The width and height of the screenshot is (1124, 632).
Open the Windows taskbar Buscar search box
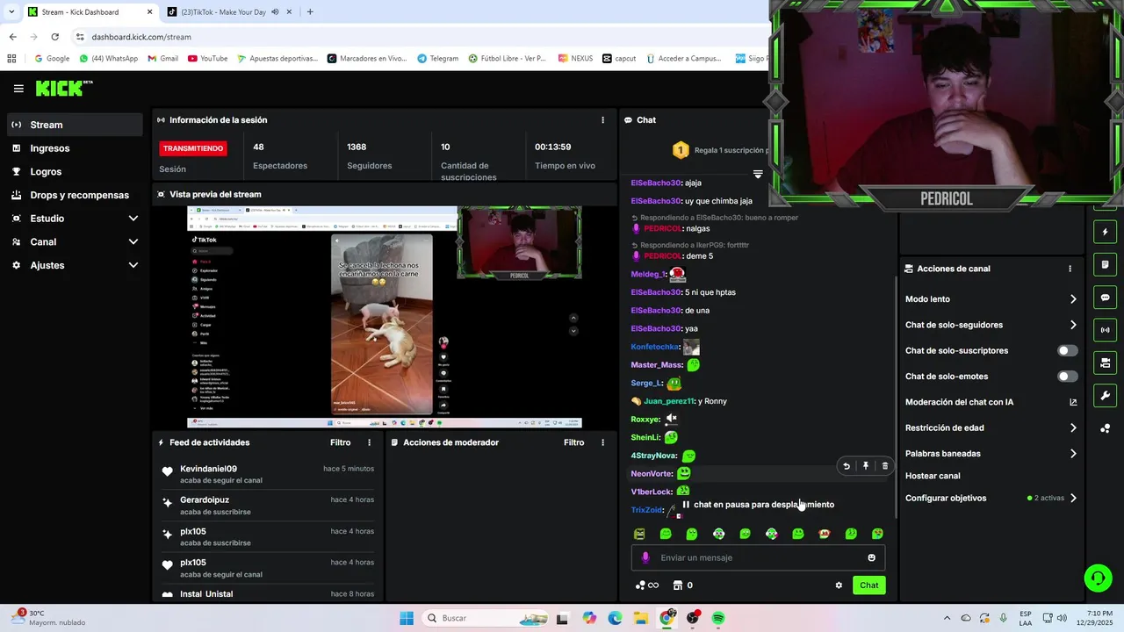[x=483, y=618]
